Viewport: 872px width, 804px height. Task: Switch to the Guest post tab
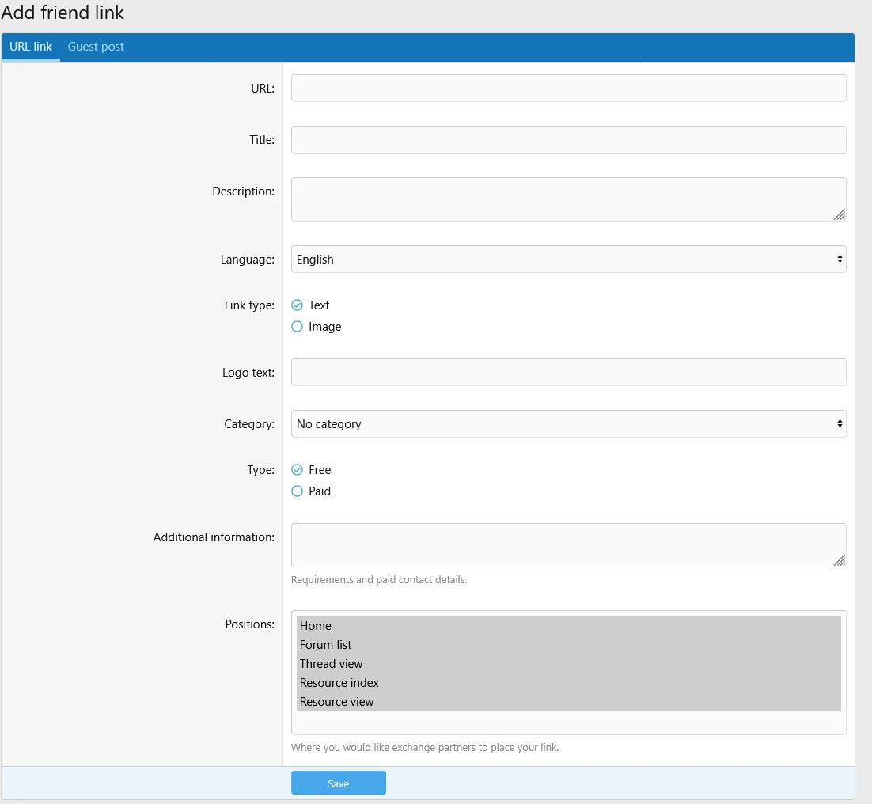(96, 47)
